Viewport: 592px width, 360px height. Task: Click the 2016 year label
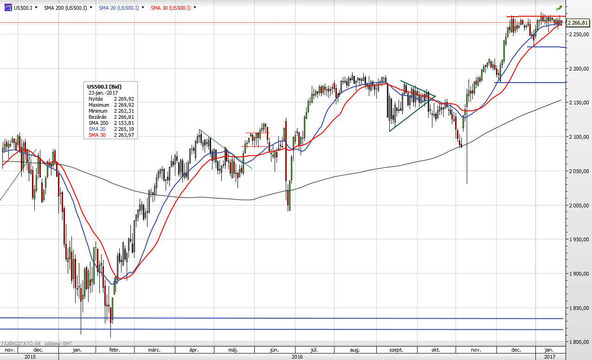(297, 356)
